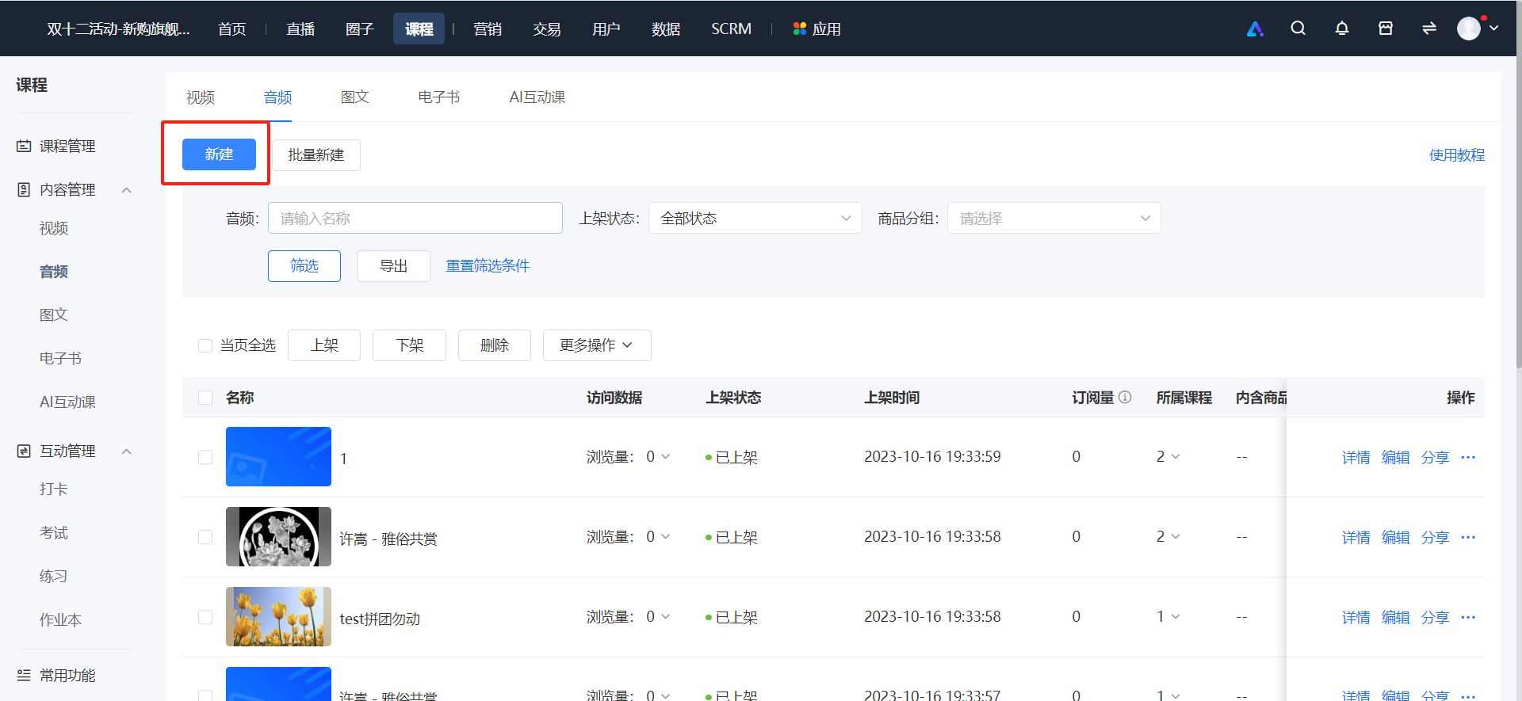Tick the 当页全选 checkbox

coord(205,345)
